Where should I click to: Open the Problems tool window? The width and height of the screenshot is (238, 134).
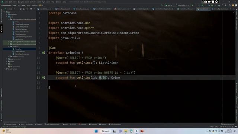point(83,124)
